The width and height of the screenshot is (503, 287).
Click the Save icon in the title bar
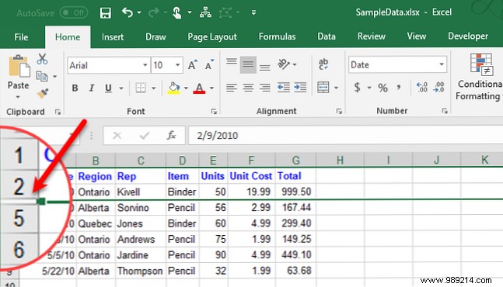point(105,12)
